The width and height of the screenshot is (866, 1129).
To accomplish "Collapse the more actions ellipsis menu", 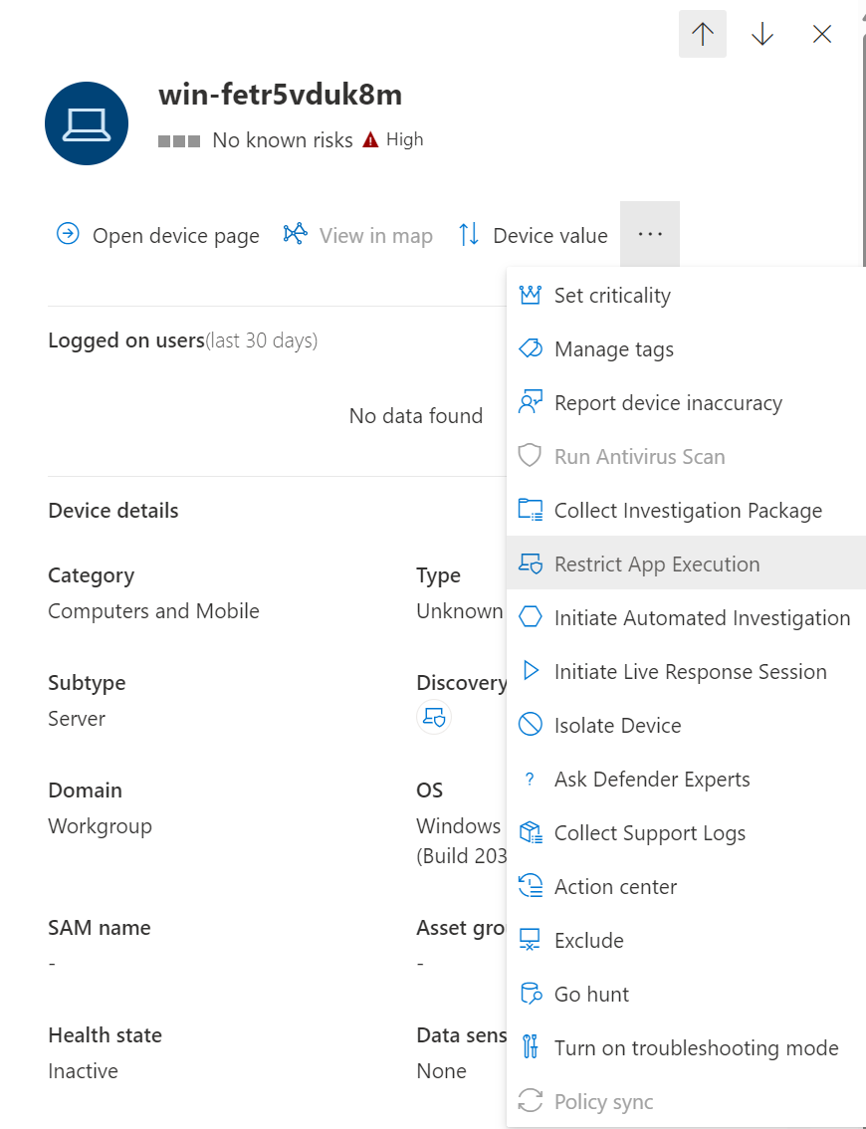I will [x=649, y=235].
